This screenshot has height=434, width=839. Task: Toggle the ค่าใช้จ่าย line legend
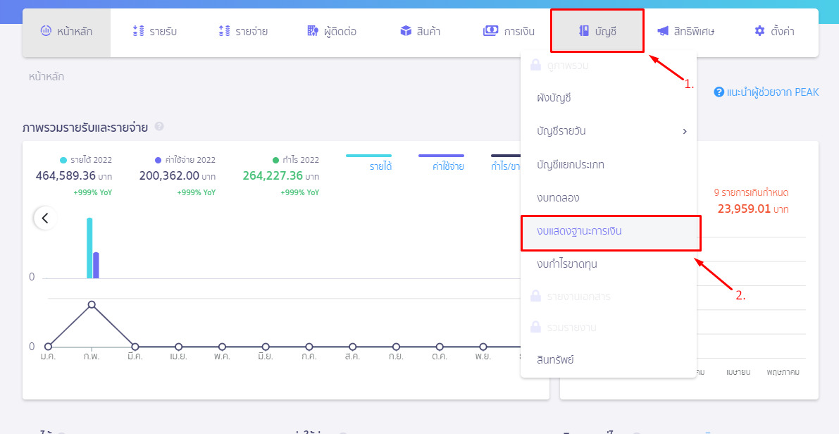point(442,163)
